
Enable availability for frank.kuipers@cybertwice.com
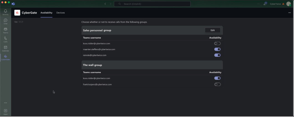[217, 84]
